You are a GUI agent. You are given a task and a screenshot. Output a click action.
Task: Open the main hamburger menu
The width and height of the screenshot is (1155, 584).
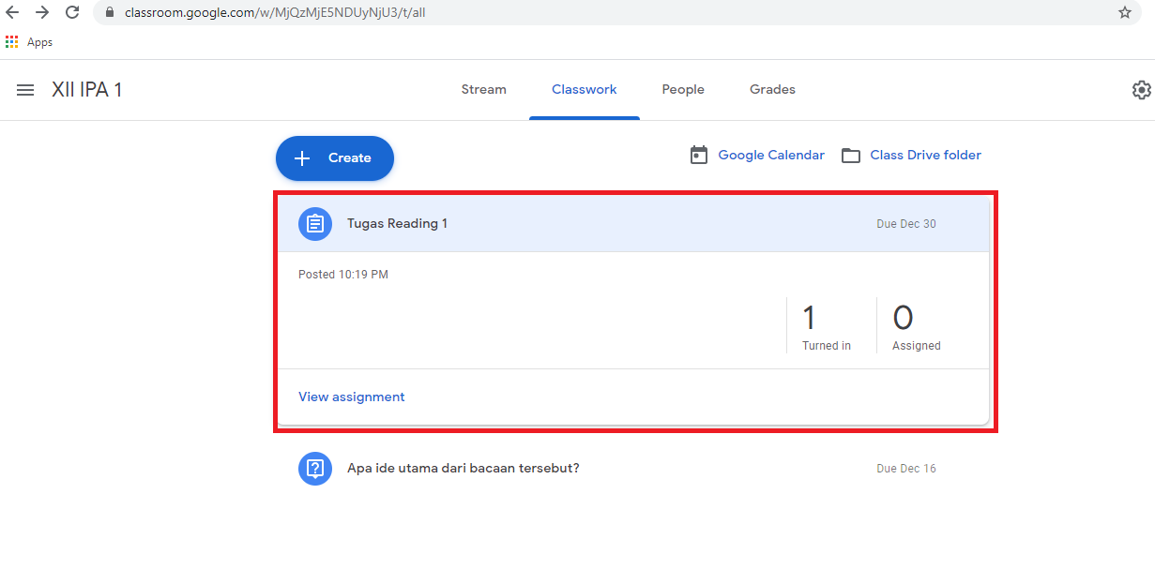[25, 90]
